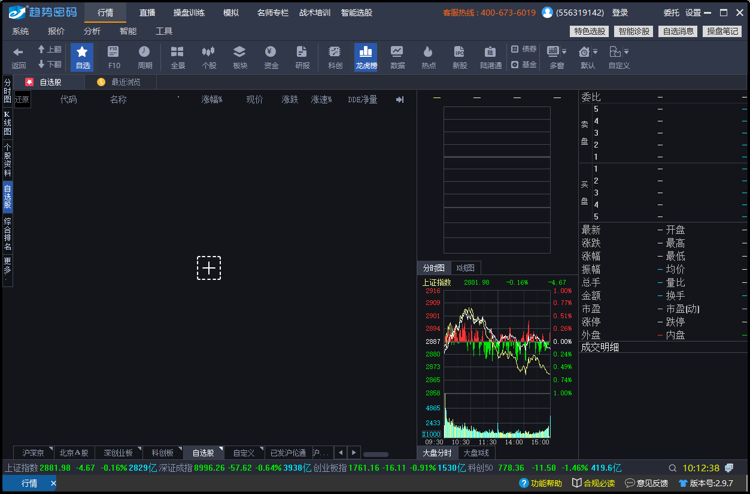Switch to the 直播 top tab
The width and height of the screenshot is (750, 494).
coord(147,13)
